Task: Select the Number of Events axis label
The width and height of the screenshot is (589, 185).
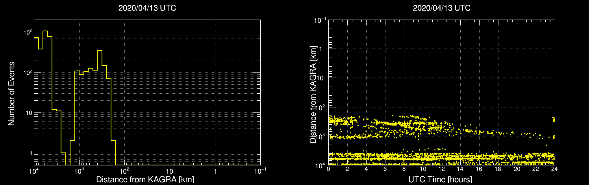Action: click(x=11, y=93)
